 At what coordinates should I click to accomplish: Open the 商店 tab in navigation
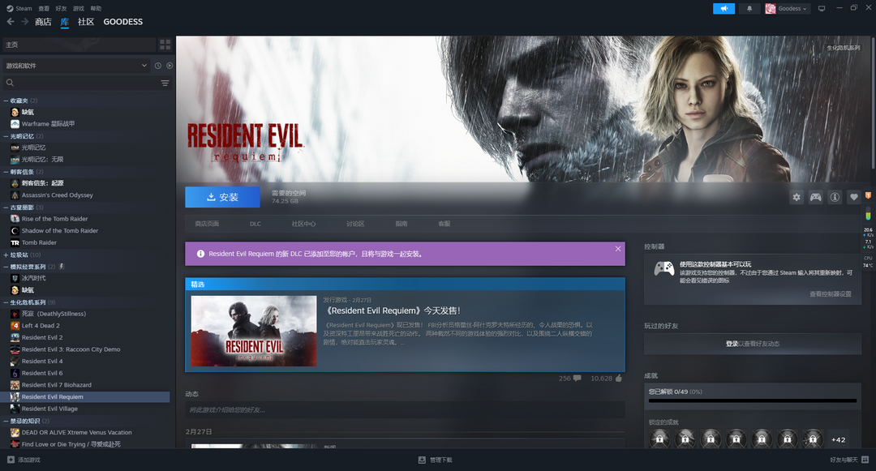click(43, 22)
